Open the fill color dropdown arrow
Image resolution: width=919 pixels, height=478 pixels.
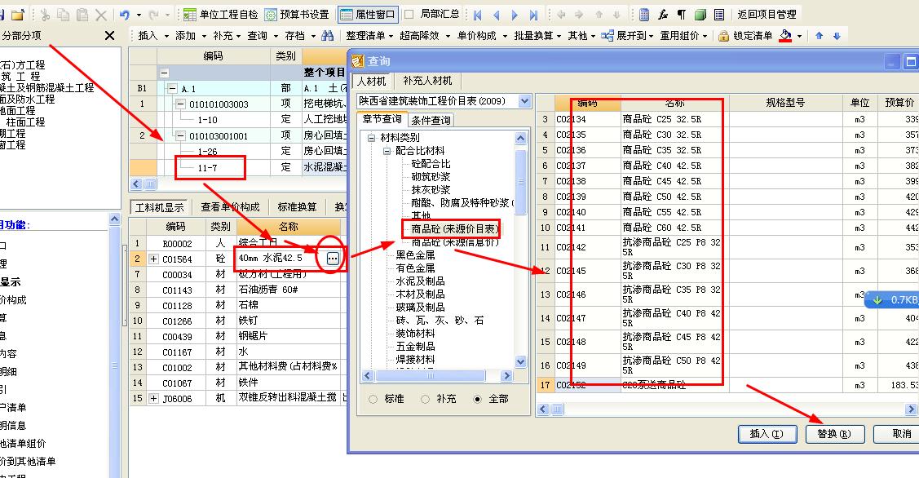[x=799, y=37]
